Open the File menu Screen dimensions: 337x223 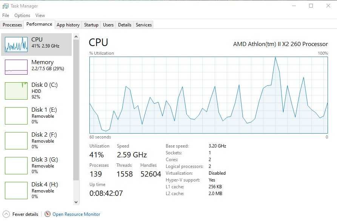click(x=6, y=15)
